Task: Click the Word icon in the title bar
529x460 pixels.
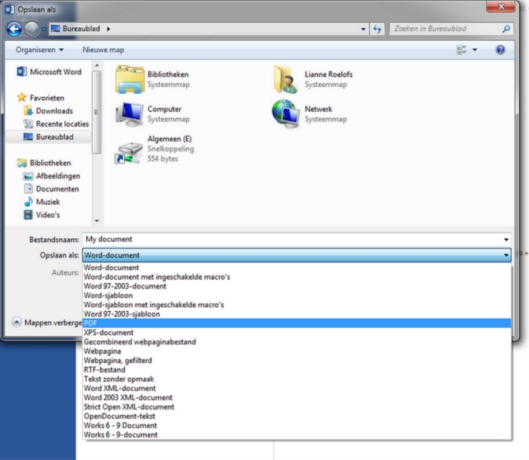Action: [9, 9]
